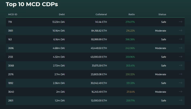Screen dimensions: 191x109
Task: Click the Top 10 MCD CDPs heading
Action: click(x=32, y=4)
